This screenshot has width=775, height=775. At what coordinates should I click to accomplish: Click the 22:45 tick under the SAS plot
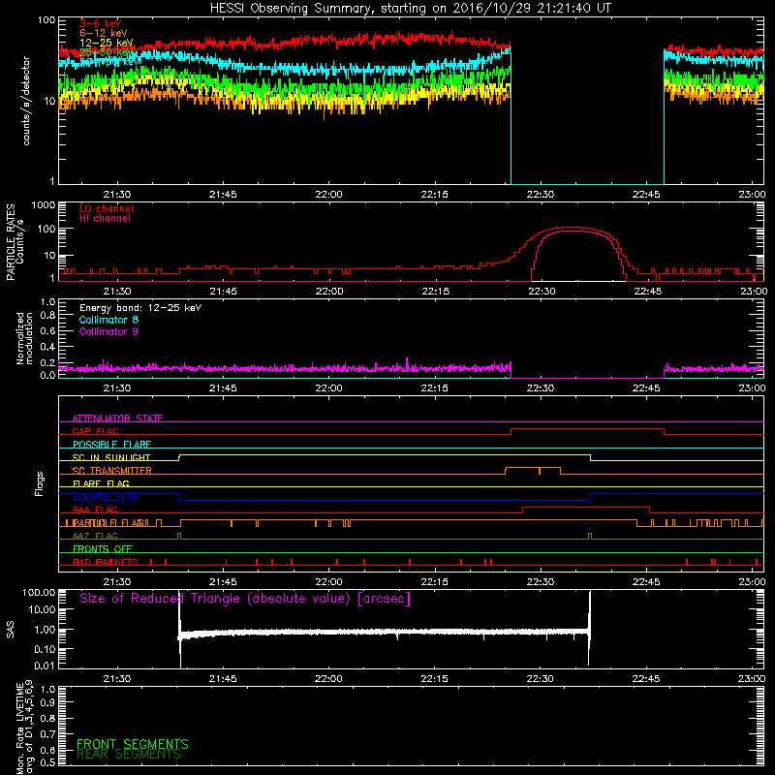click(x=646, y=679)
